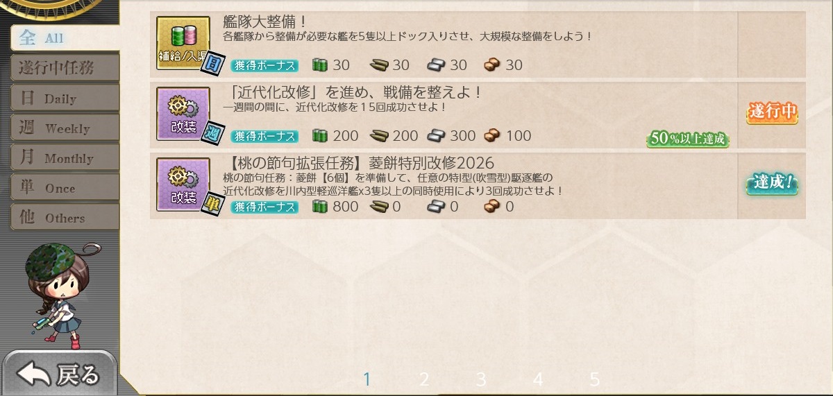The height and width of the screenshot is (396, 833).
Task: Claim the completed quest via 達成! button
Action: [771, 184]
